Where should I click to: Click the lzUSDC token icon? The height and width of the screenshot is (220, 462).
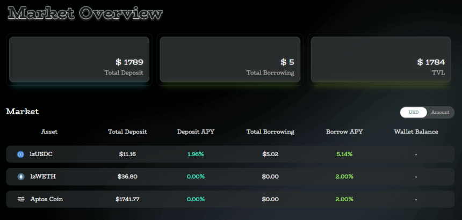[21, 155]
